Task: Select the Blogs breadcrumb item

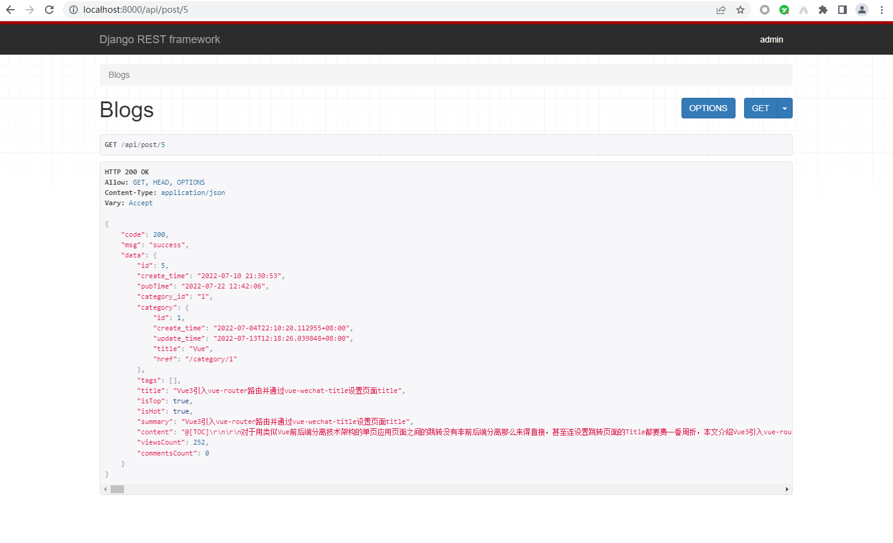Action: point(119,75)
